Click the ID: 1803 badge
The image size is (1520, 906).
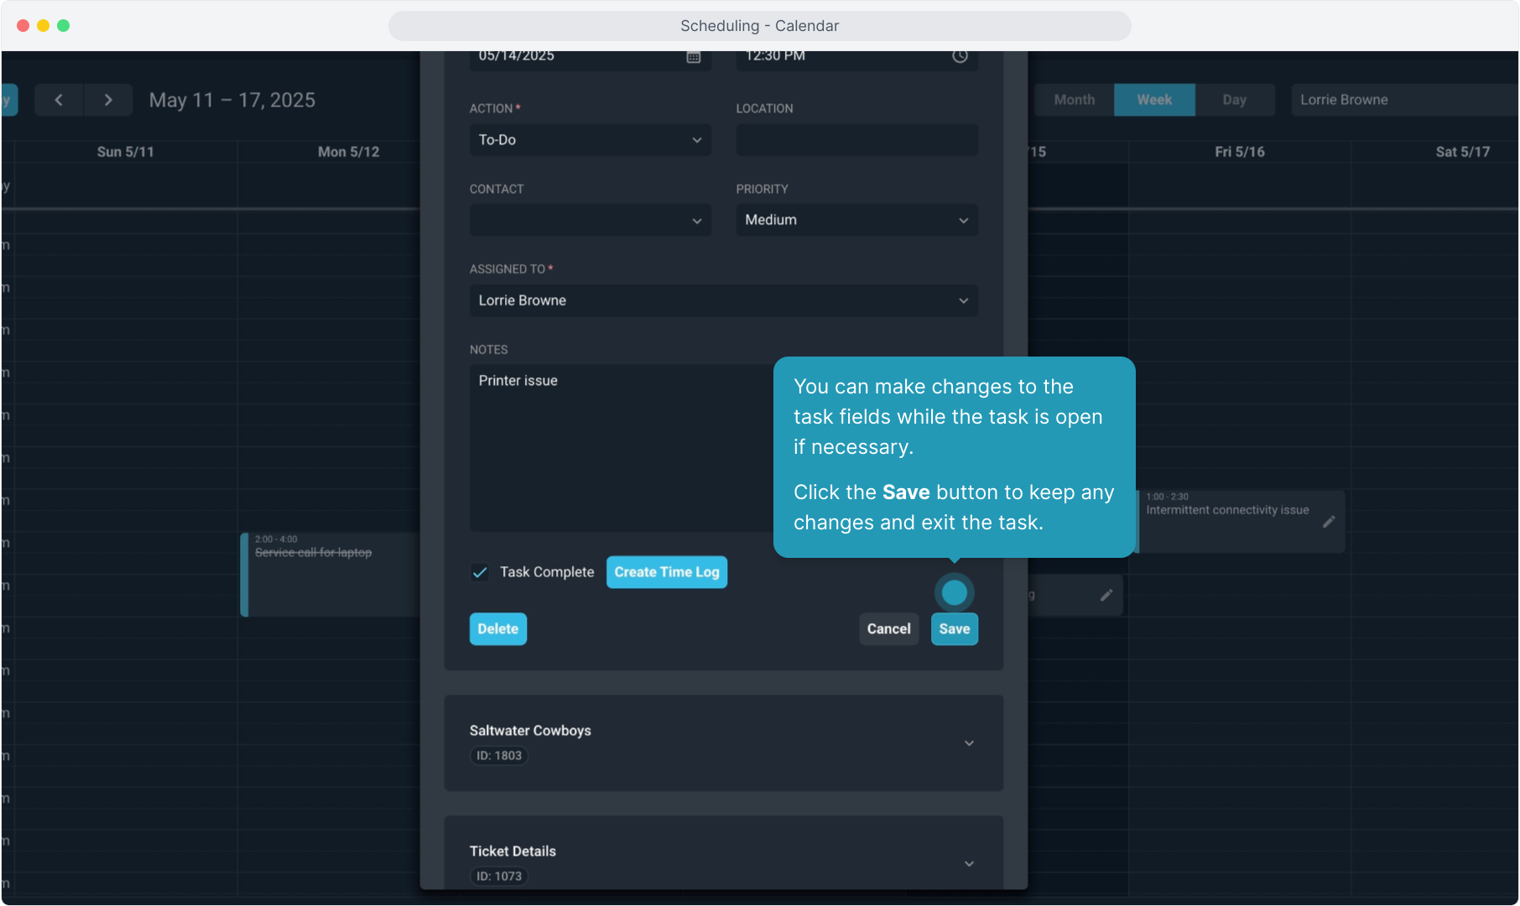(499, 756)
